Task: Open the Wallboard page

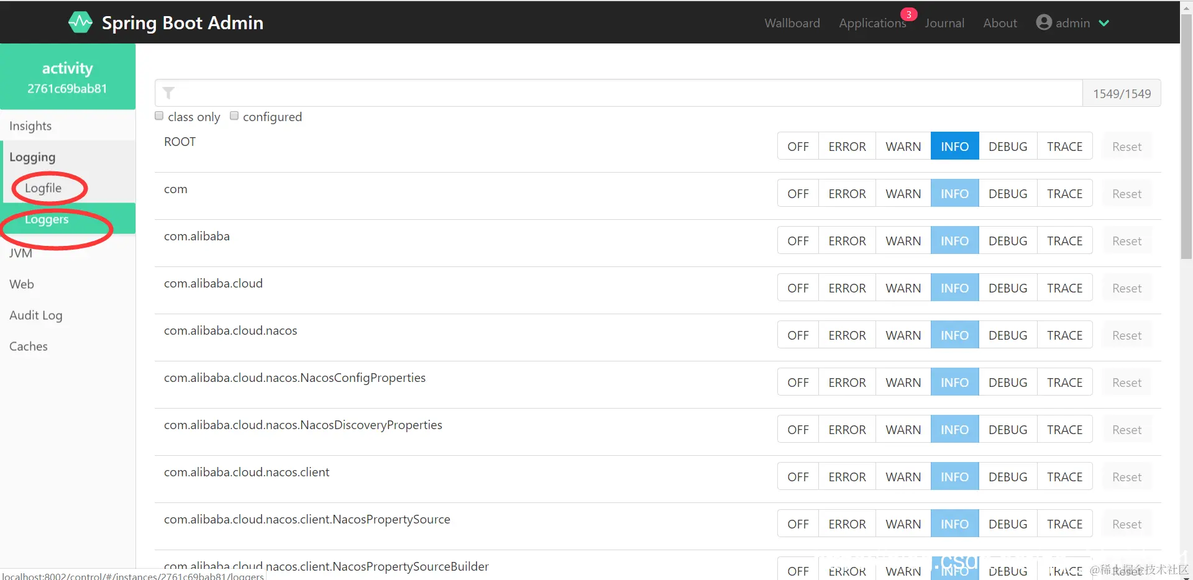Action: click(792, 23)
